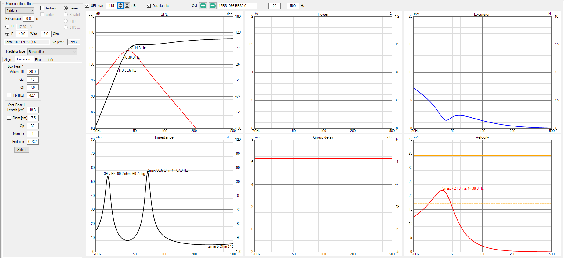This screenshot has height=259, width=564.
Task: Click the Qp 30 field
Action: (x=33, y=126)
